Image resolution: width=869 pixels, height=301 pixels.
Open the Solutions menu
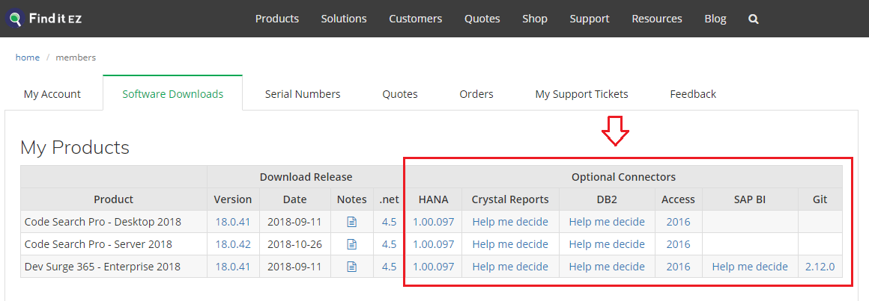click(x=344, y=19)
